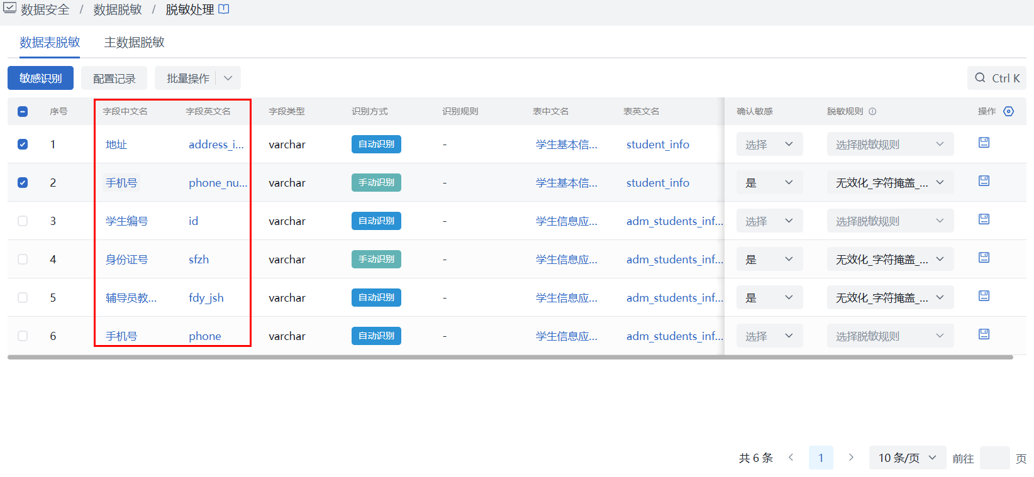Image resolution: width=1034 pixels, height=477 pixels.
Task: Click 敏感识别 button
Action: [40, 78]
